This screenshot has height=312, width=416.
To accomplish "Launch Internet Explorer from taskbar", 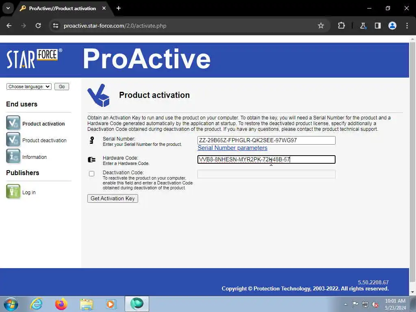I will (x=36, y=304).
